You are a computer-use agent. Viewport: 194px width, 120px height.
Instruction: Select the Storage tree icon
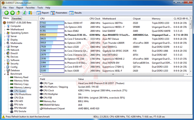click(x=8, y=47)
